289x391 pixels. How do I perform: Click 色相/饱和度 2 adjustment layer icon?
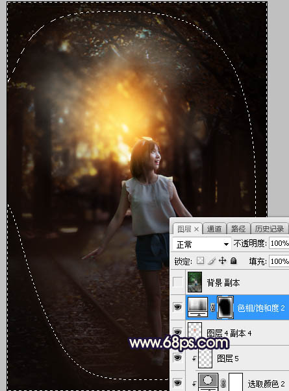(198, 307)
